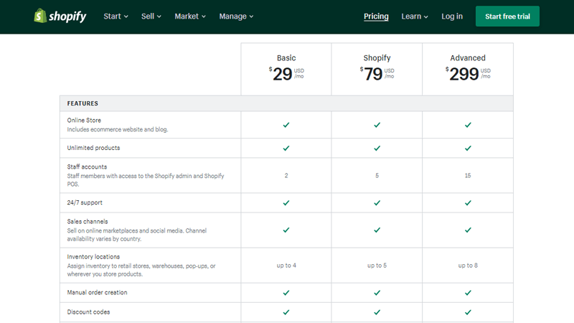The width and height of the screenshot is (574, 323).
Task: Click Staff accounts value 2 for Basic
Action: tap(286, 175)
